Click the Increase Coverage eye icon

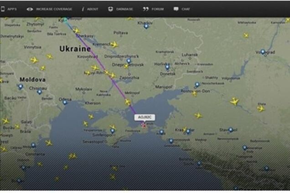point(30,9)
